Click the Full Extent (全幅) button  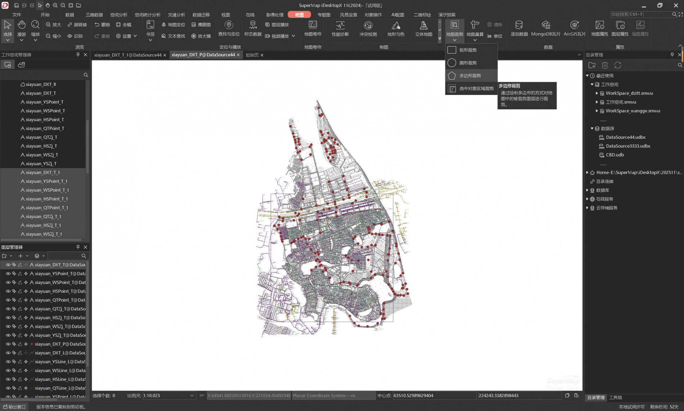click(123, 25)
